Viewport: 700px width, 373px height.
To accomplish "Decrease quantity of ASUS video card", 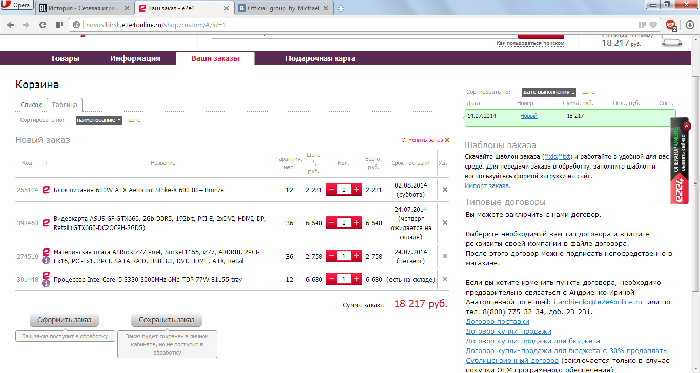I will tap(332, 222).
